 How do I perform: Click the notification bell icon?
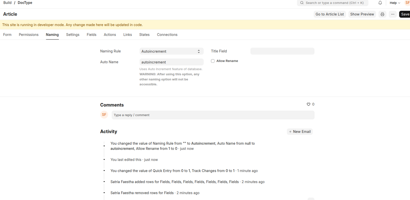coord(380,3)
